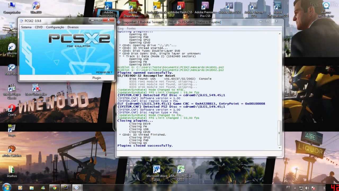Open the Sistema menu in PCSX2
The image size is (339, 191).
click(x=26, y=27)
